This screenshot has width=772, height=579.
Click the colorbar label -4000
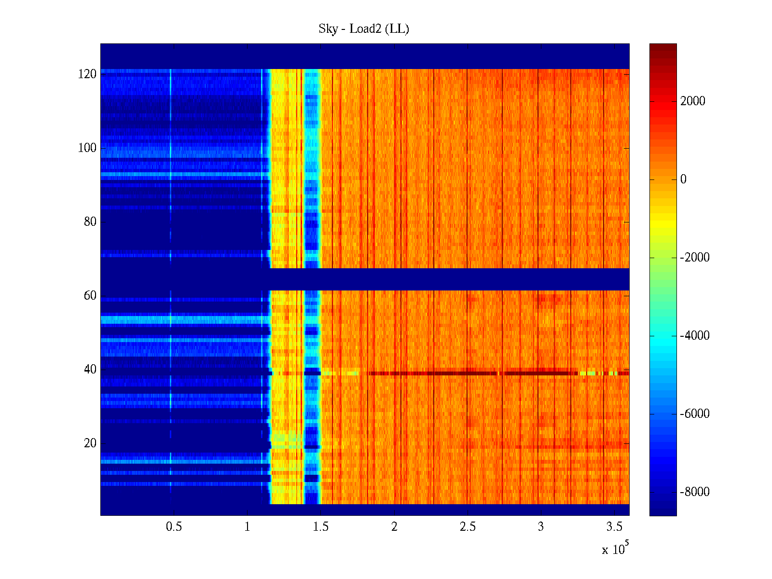[x=695, y=336]
